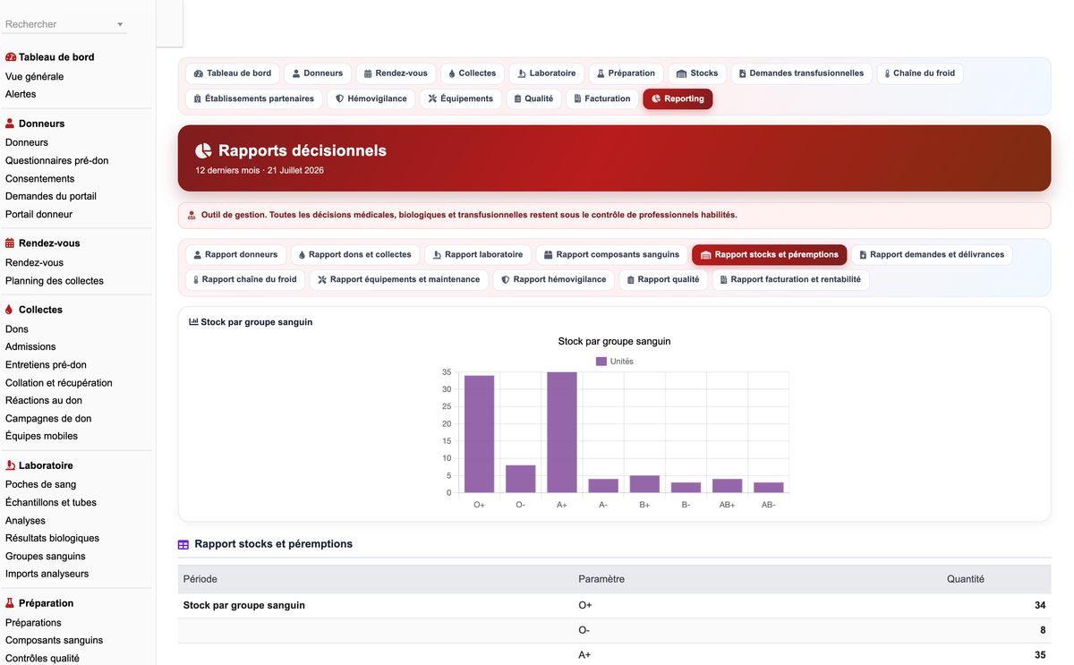Click the shield icon on Hémovigilance tab
The image size is (1074, 665).
click(340, 98)
